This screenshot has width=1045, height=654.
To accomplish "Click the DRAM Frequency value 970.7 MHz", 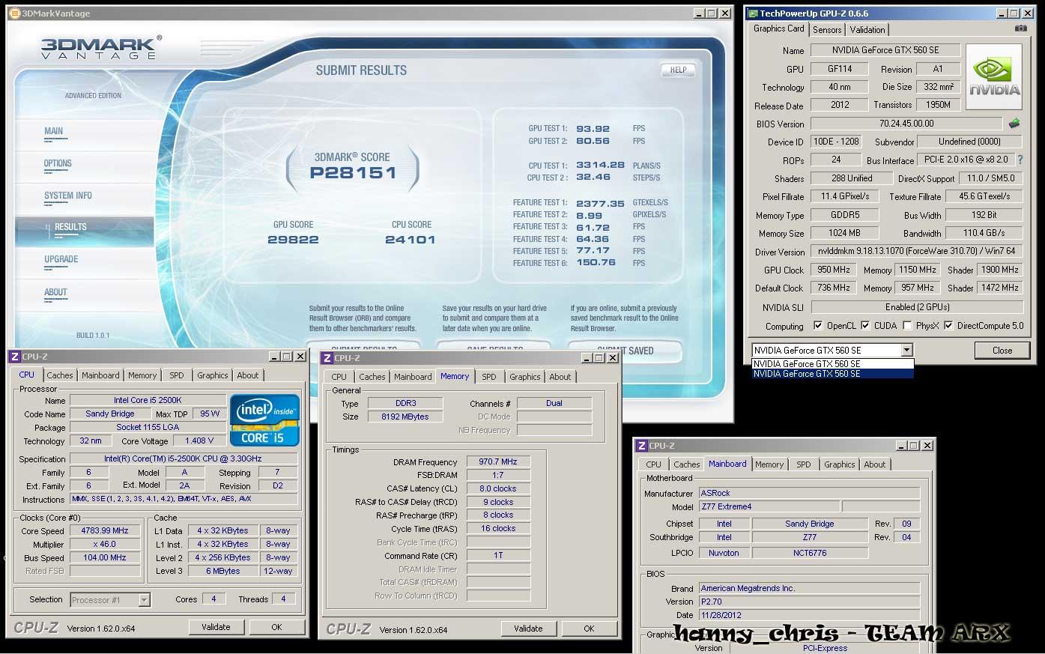I will click(x=498, y=461).
